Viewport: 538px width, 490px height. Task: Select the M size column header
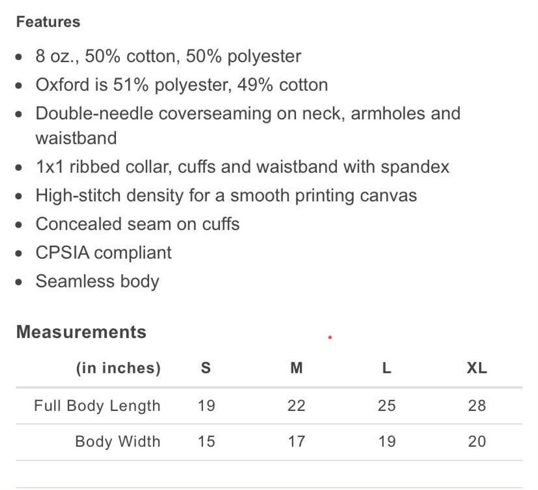[296, 368]
